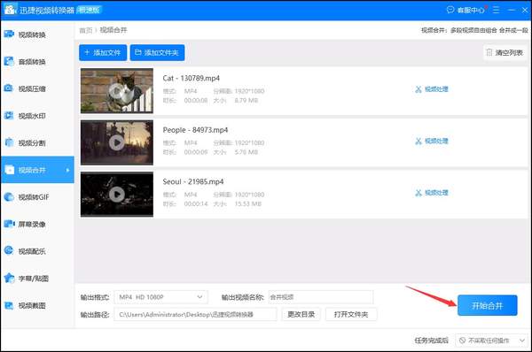
Task: Expand the 任务完成后 action dropdown
Action: click(491, 341)
